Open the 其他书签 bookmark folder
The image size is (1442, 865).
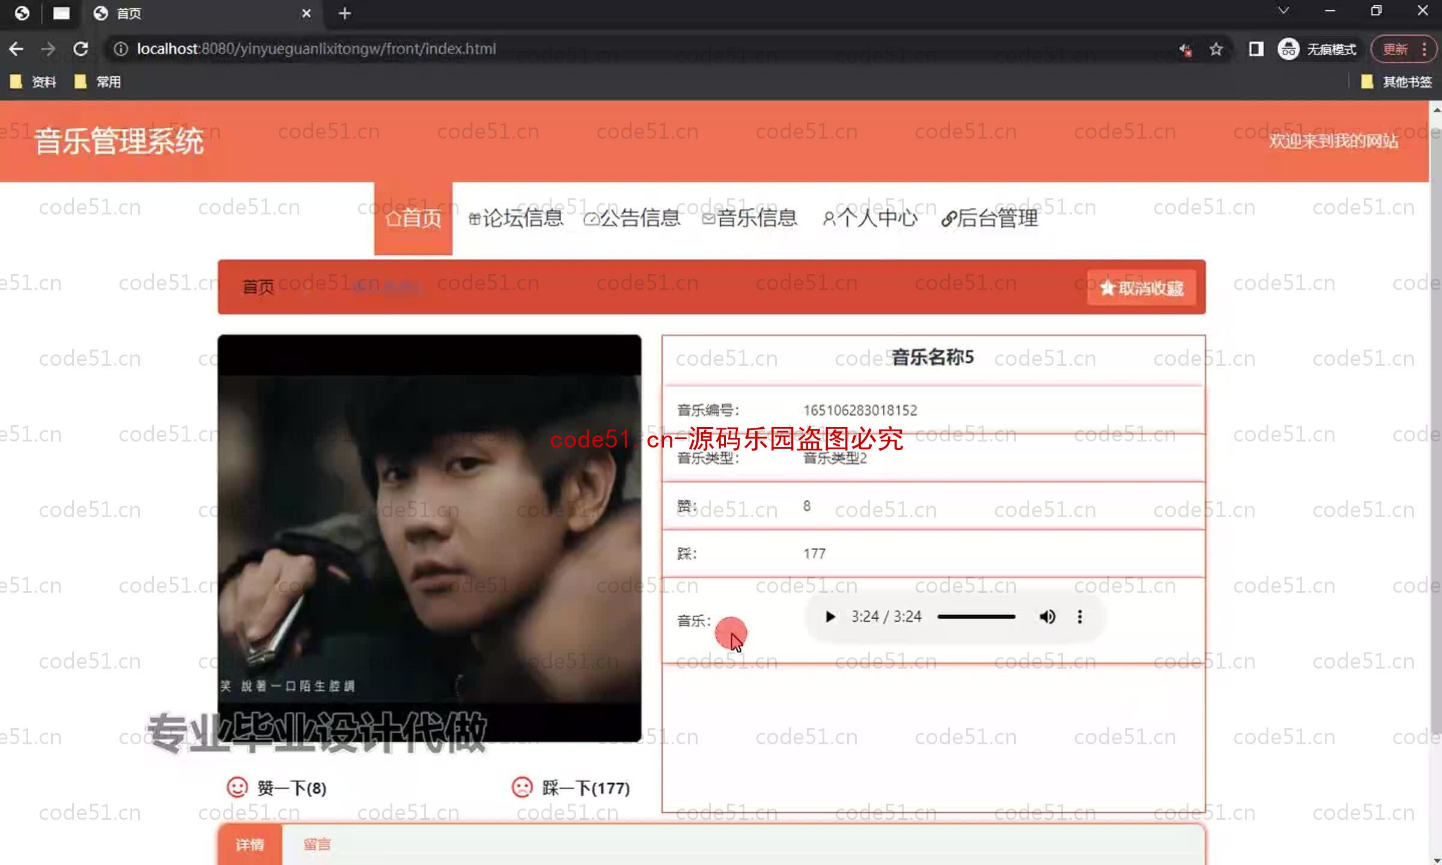pos(1397,82)
